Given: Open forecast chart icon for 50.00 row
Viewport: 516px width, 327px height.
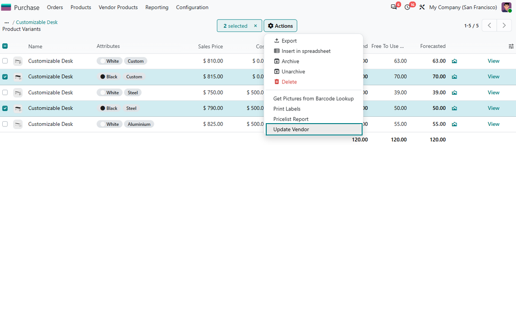Looking at the screenshot, I should tap(454, 108).
